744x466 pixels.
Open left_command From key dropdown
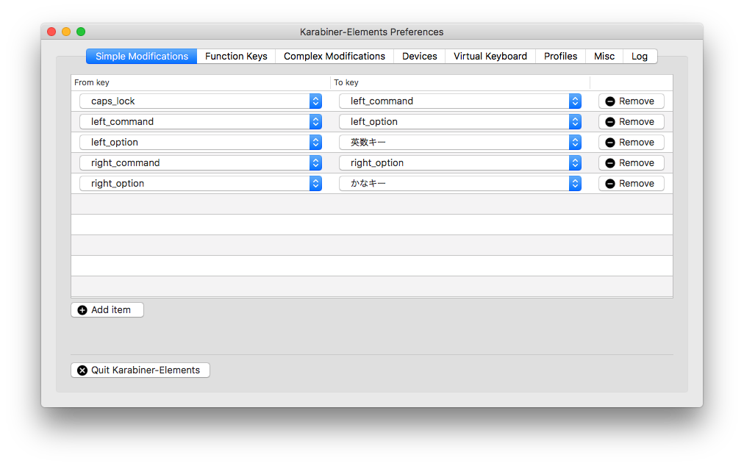[x=201, y=121]
